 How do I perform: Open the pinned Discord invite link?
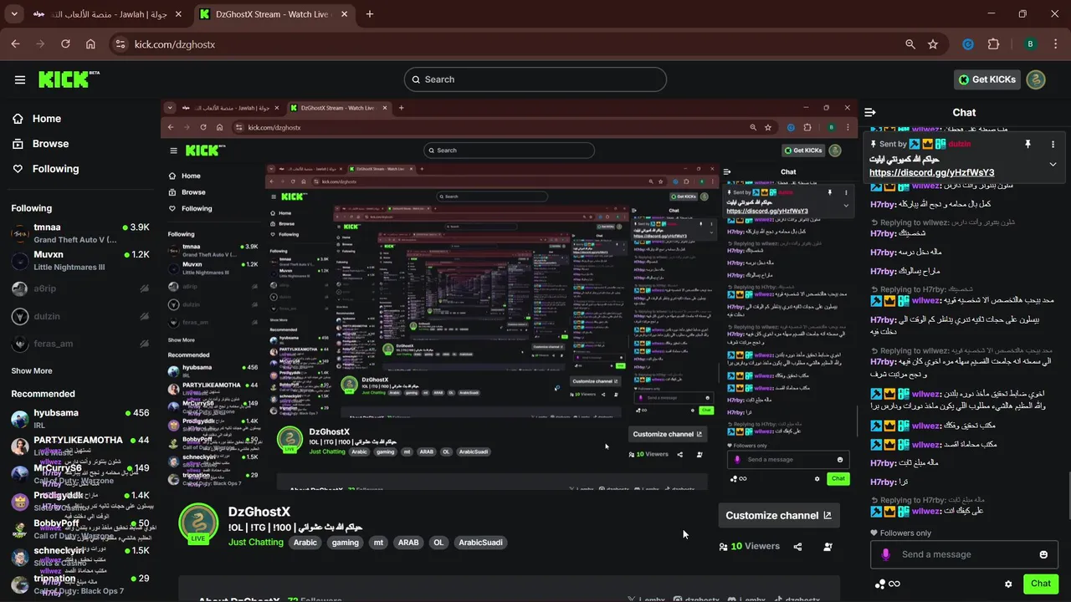pos(931,173)
